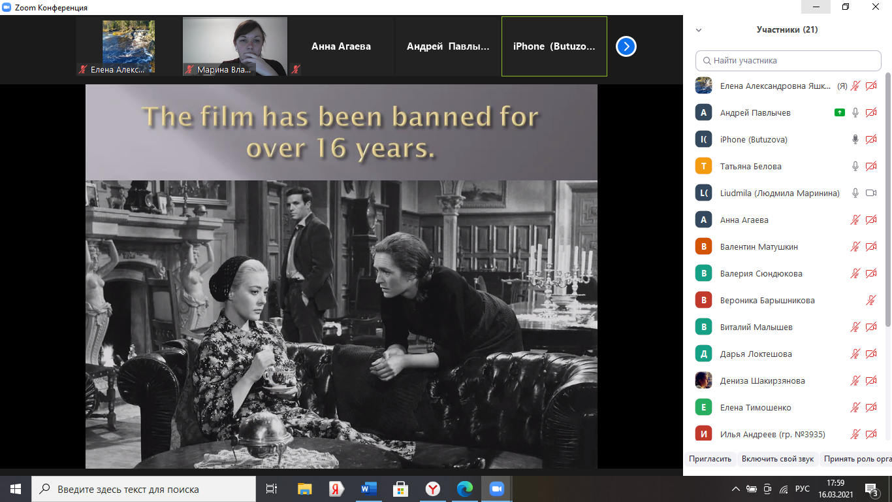This screenshot has height=502, width=892.
Task: Open Yandex Browser from the taskbar
Action: tap(432, 489)
